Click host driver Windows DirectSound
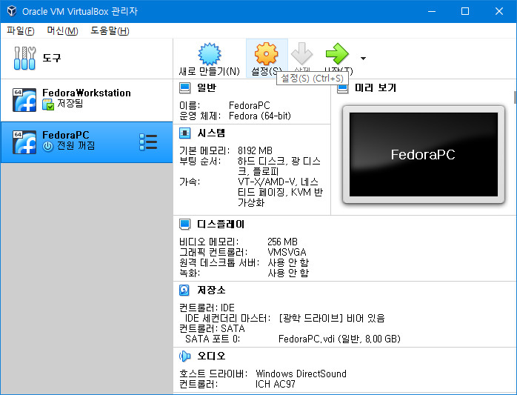 click(x=301, y=374)
